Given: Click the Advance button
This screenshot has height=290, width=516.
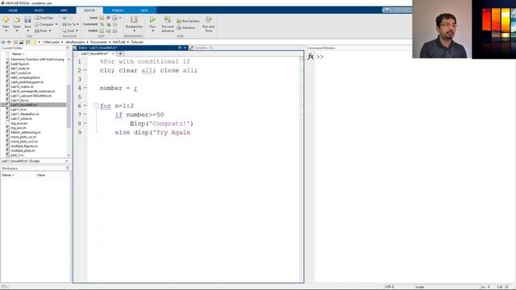Looking at the screenshot, I should click(186, 27).
